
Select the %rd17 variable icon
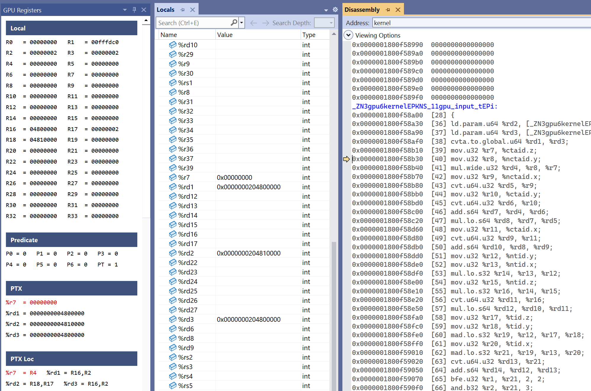click(173, 243)
